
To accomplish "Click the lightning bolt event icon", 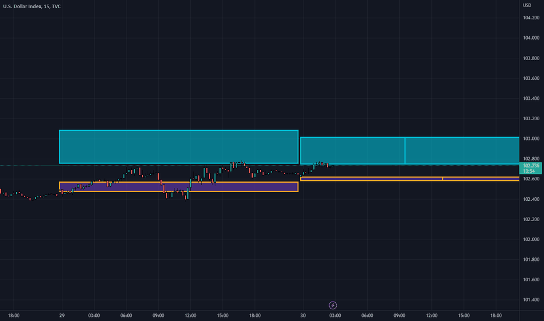I will [333, 305].
